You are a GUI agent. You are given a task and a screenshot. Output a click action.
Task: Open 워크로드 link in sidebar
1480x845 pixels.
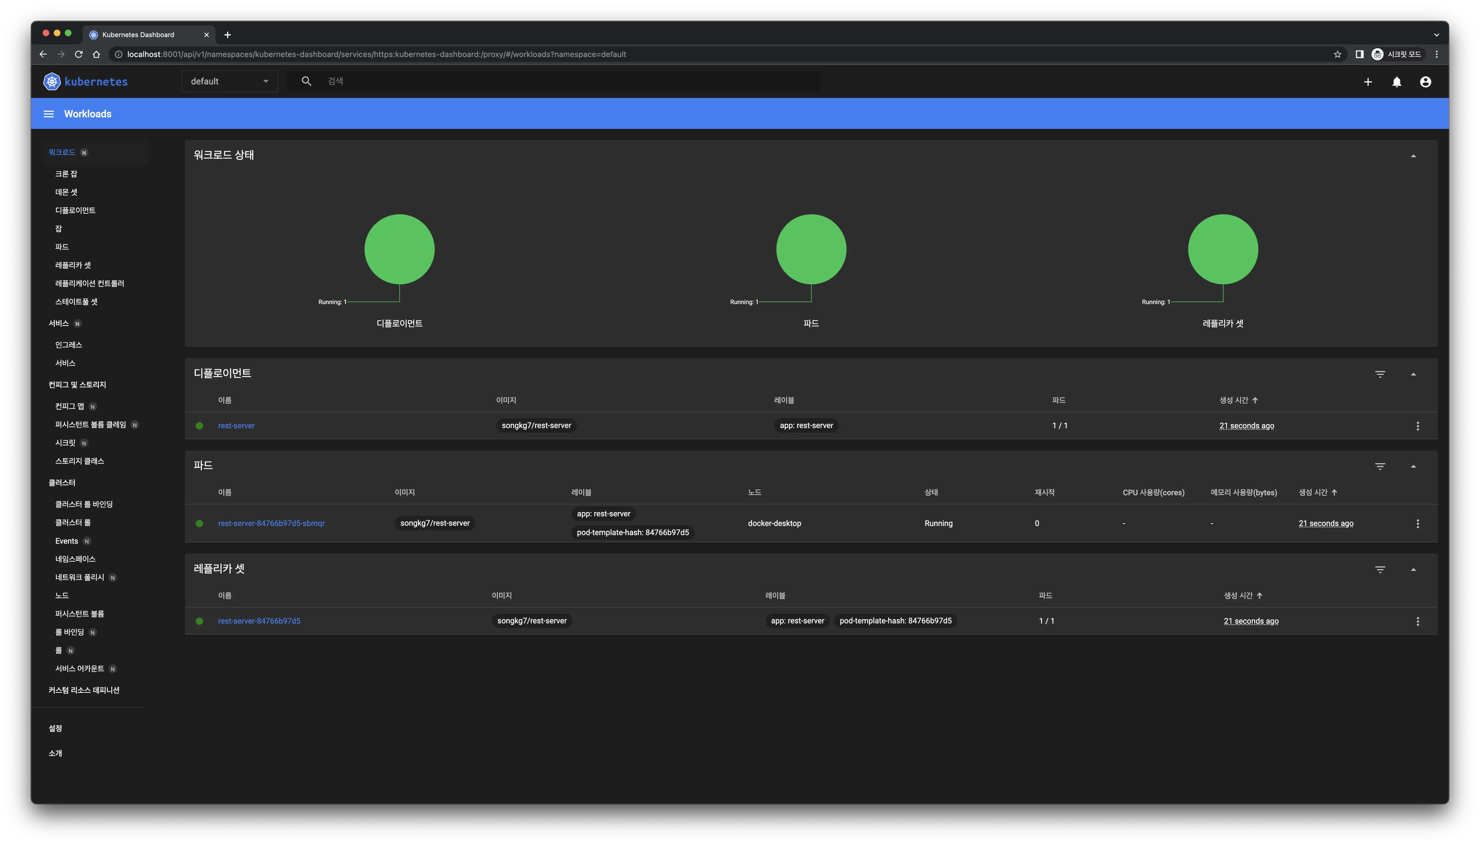61,152
